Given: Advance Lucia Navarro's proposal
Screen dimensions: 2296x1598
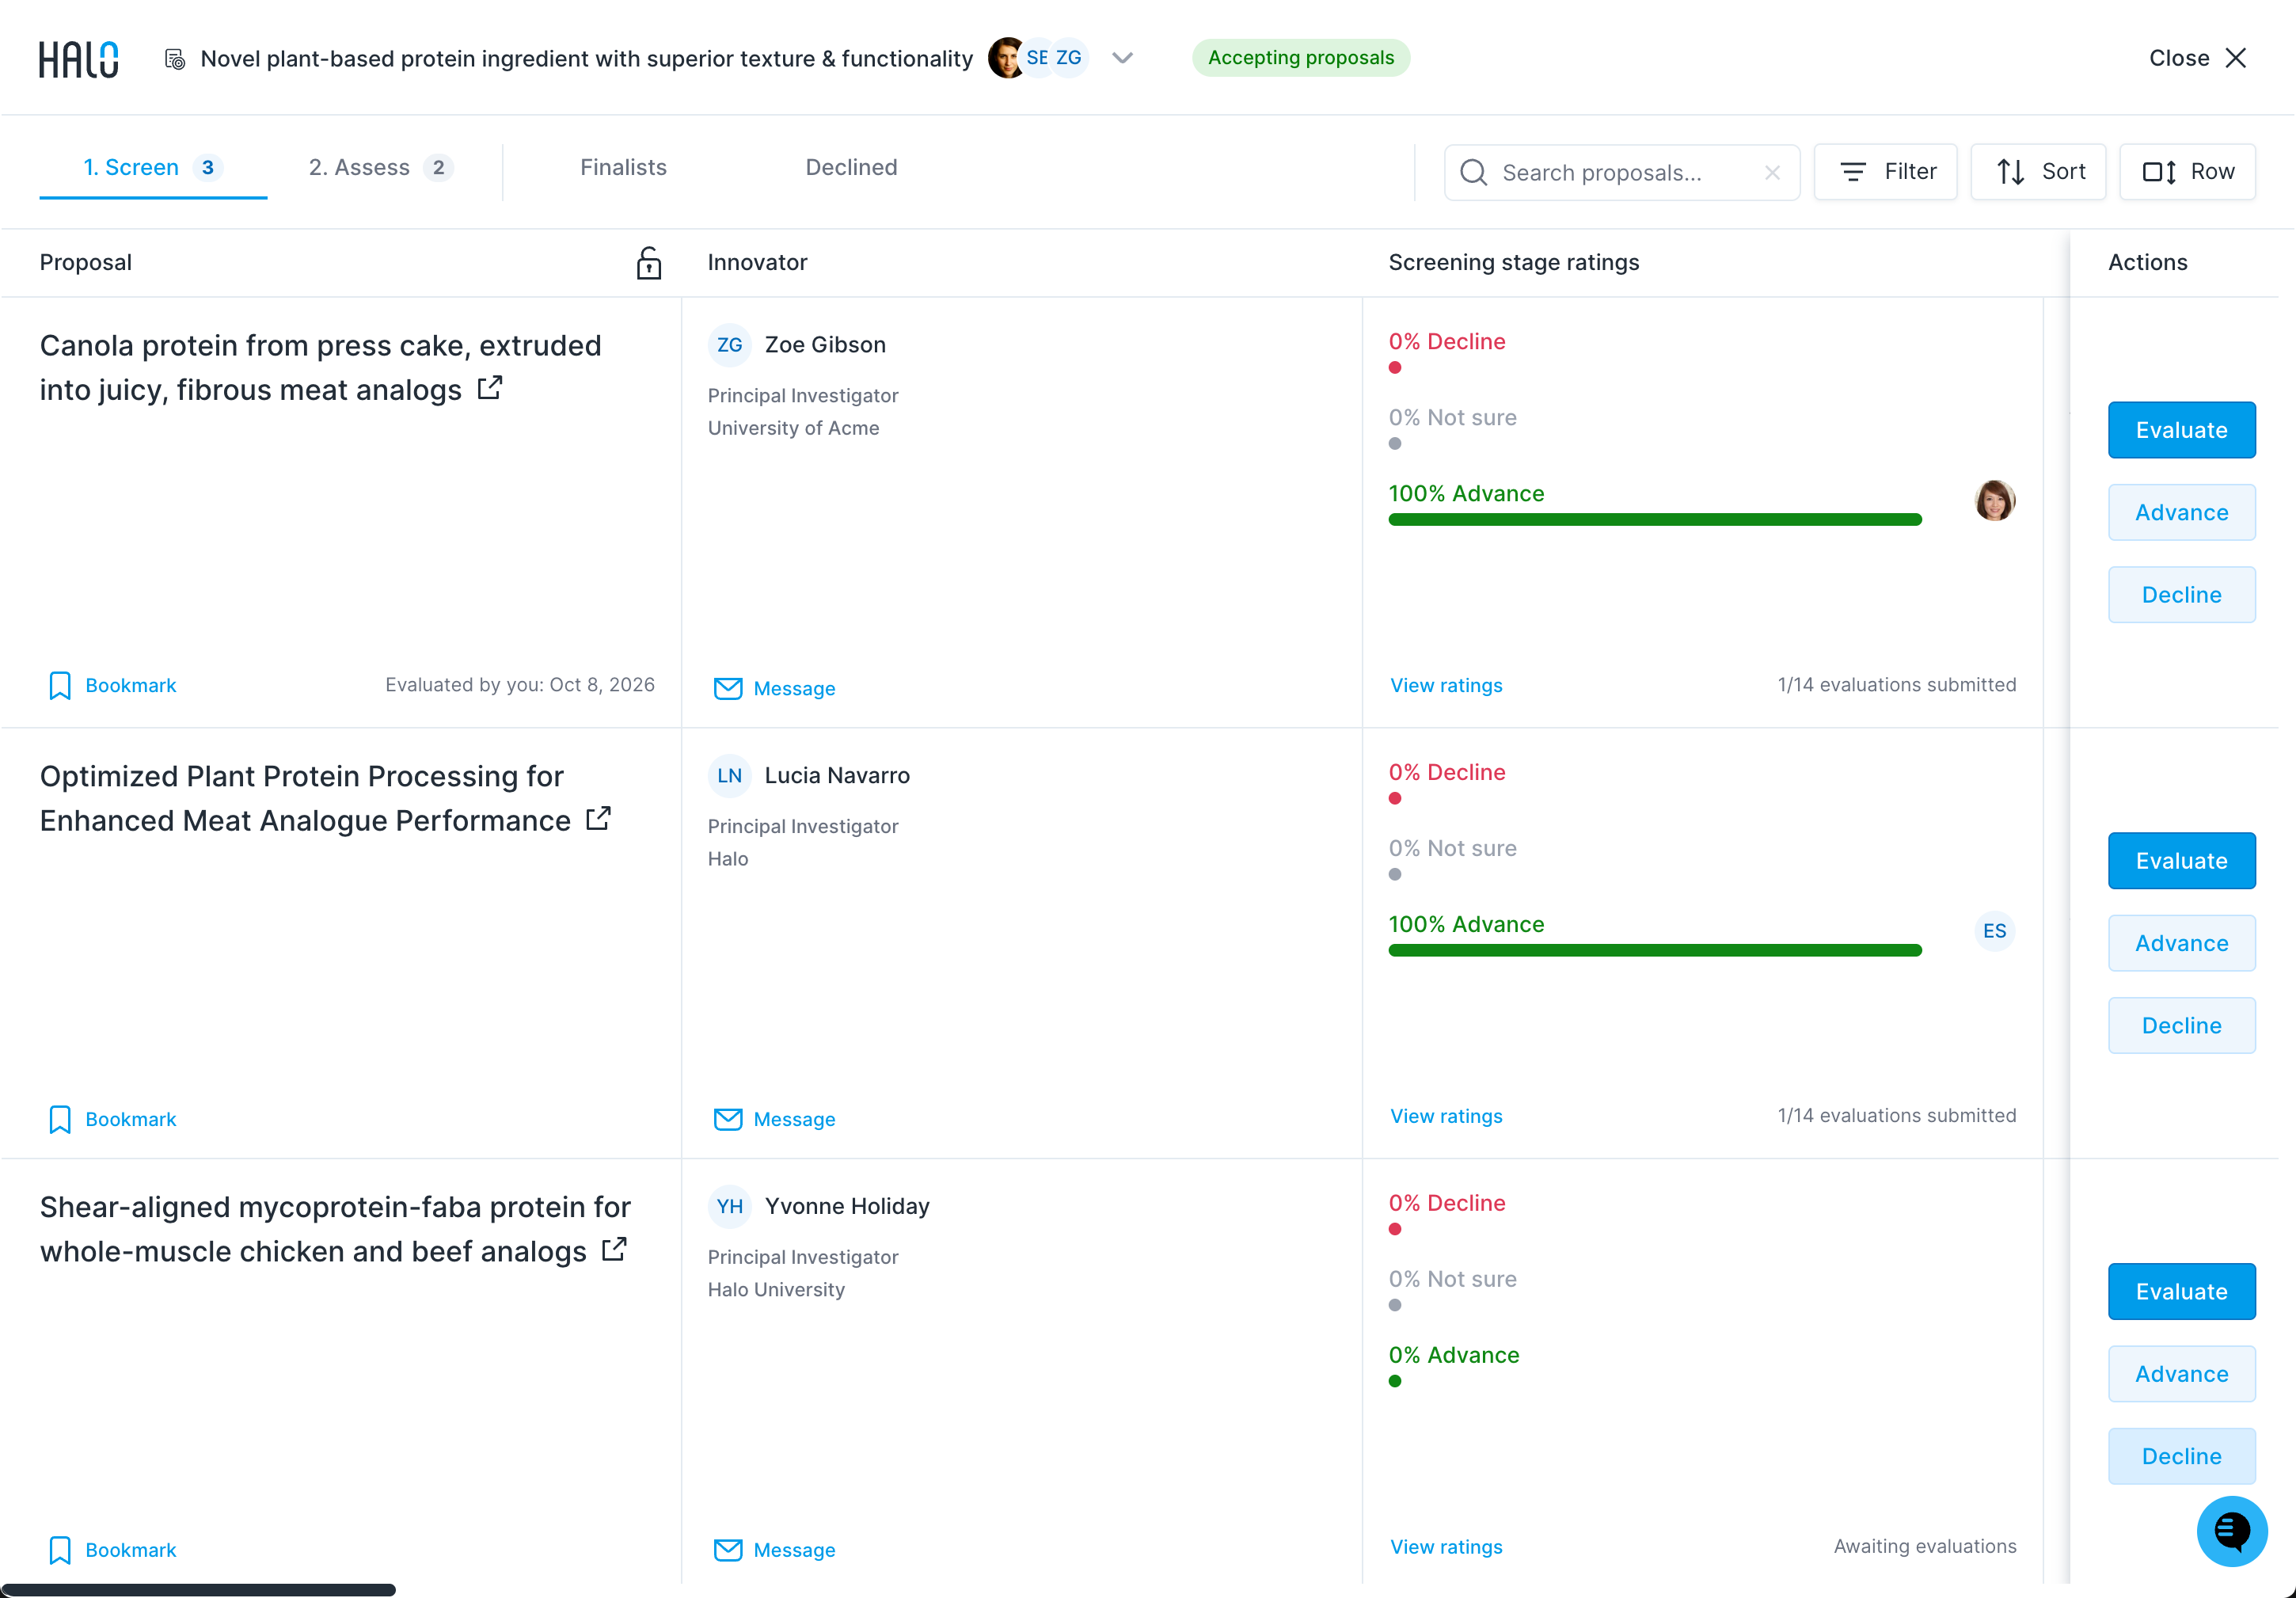Looking at the screenshot, I should tap(2181, 943).
